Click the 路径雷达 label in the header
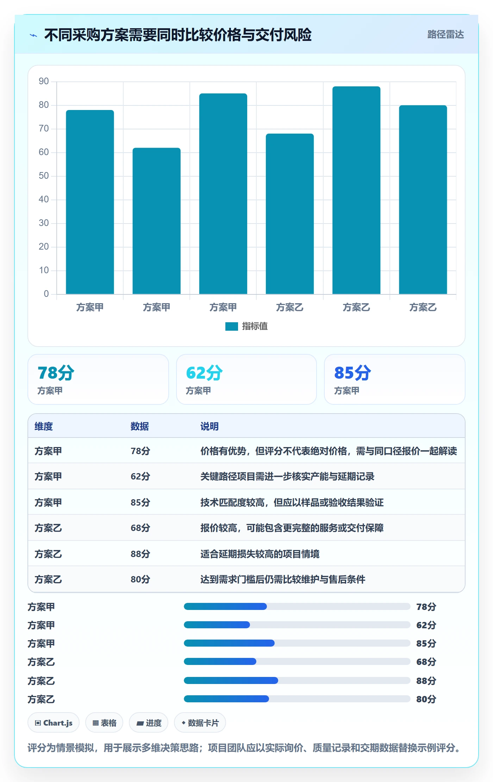This screenshot has height=782, width=493. (x=445, y=35)
